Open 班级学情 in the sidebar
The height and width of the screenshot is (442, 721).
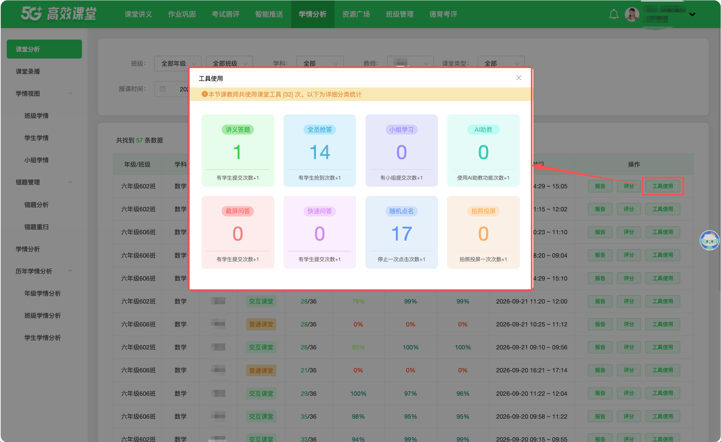[36, 116]
